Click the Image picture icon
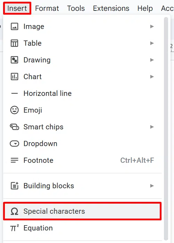 (14, 26)
